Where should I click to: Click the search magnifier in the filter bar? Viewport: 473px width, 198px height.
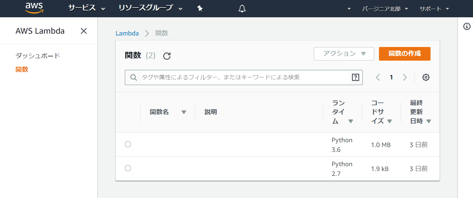click(133, 77)
